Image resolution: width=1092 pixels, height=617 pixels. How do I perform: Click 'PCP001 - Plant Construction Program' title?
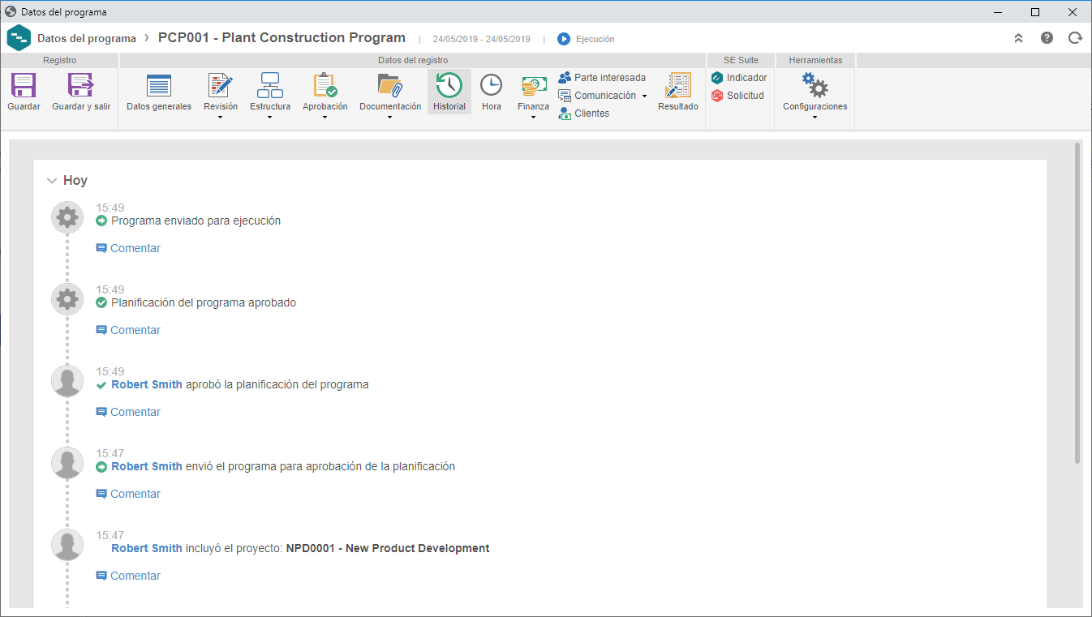[x=282, y=37]
